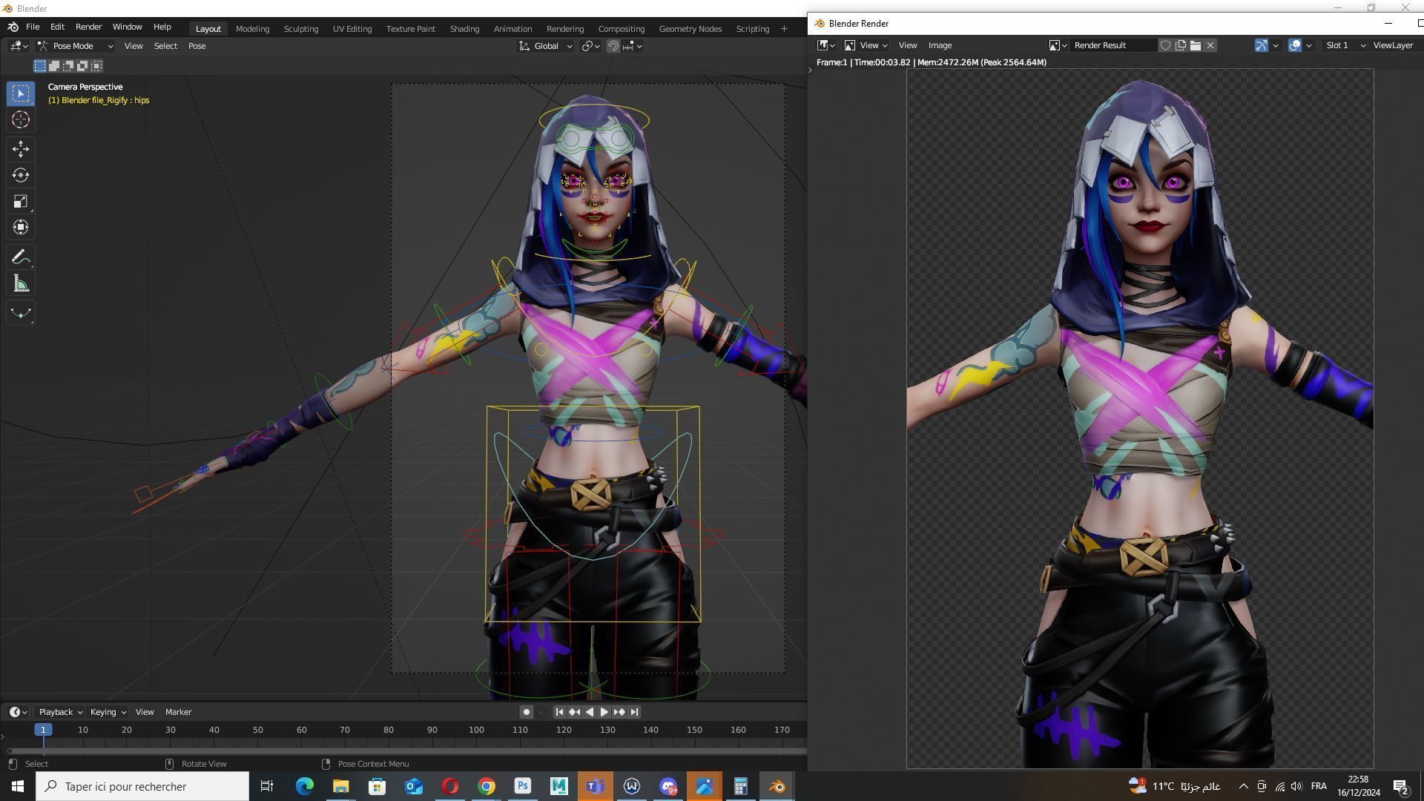Toggle the Auto Keying record button

point(526,712)
